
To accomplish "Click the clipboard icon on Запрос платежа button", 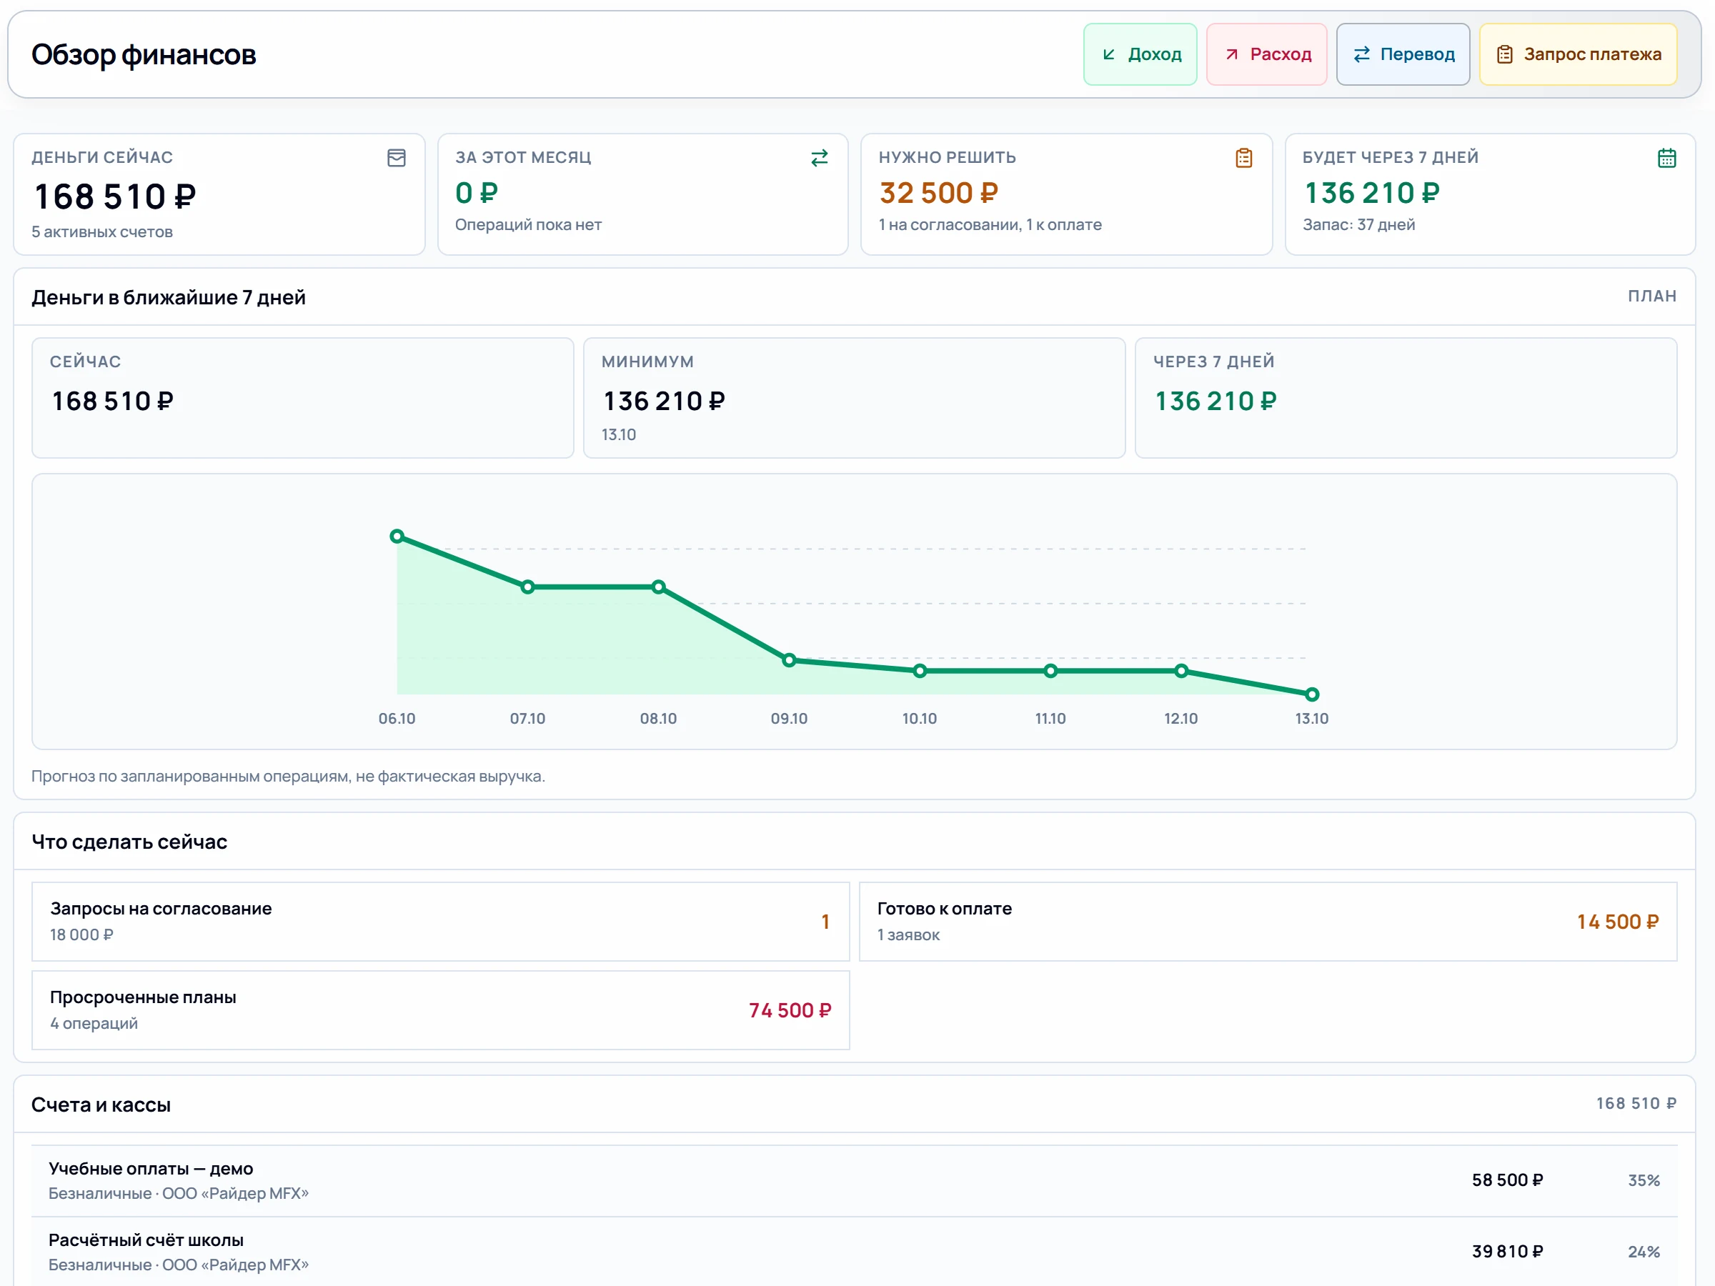I will (1504, 54).
